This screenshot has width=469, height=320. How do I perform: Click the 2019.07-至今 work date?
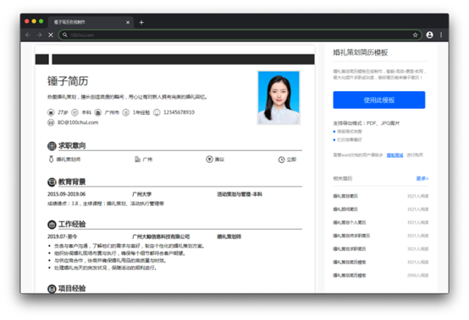(x=62, y=236)
